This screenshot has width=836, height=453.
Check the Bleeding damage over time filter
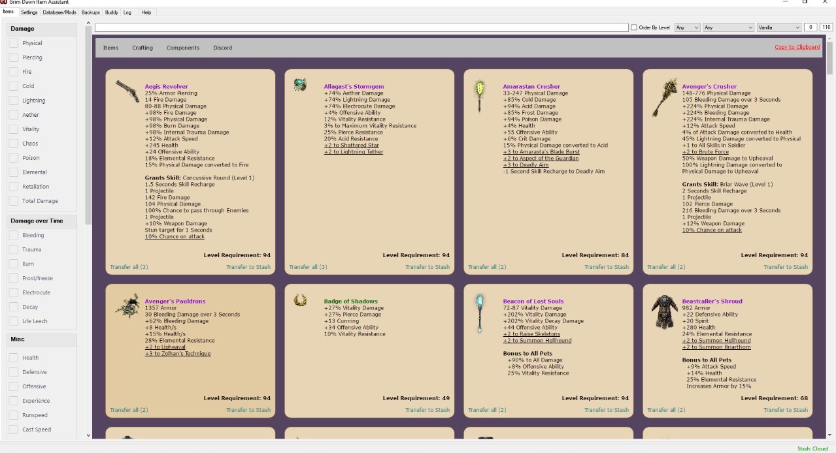coord(14,235)
